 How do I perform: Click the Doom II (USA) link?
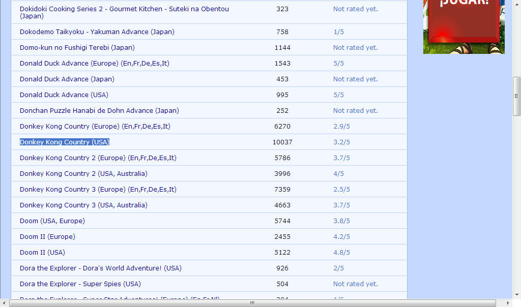42,253
